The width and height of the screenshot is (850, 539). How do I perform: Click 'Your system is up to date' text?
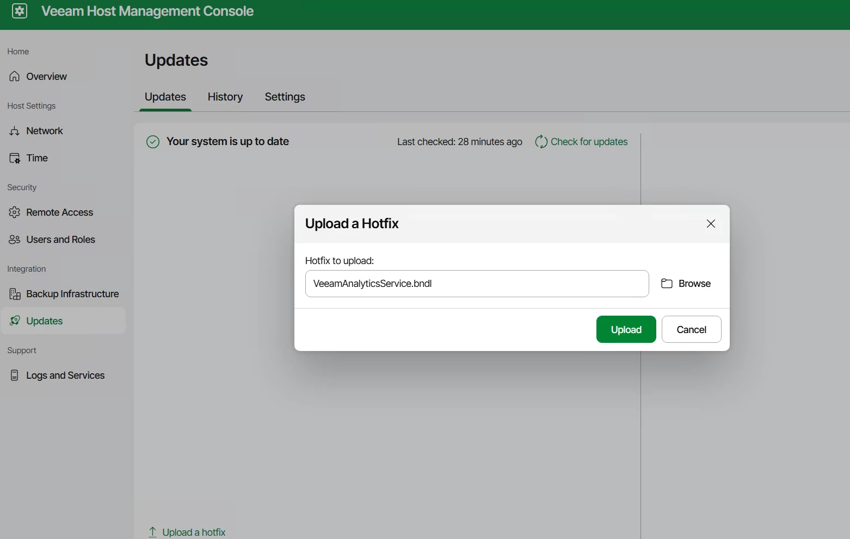pos(227,141)
